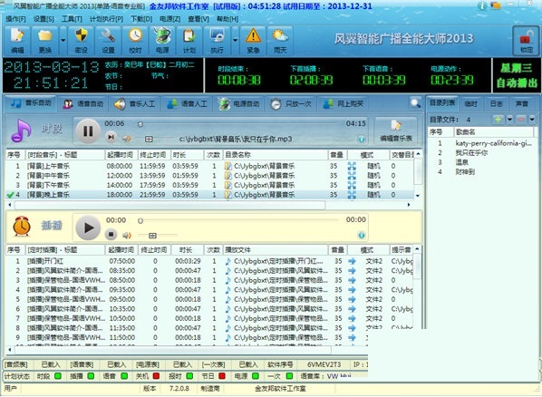Click the 编辑音乐表 button
The image size is (542, 397).
pyautogui.click(x=396, y=131)
